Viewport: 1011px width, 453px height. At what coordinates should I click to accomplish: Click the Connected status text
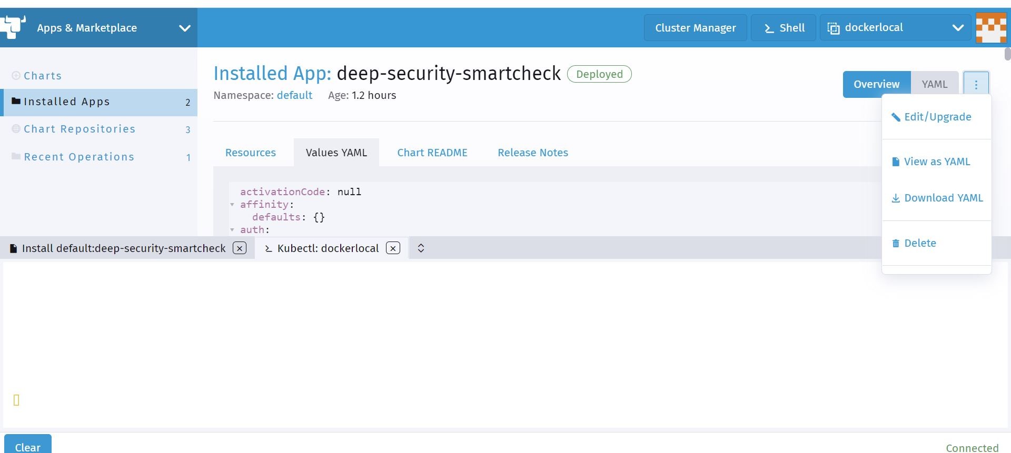(972, 448)
